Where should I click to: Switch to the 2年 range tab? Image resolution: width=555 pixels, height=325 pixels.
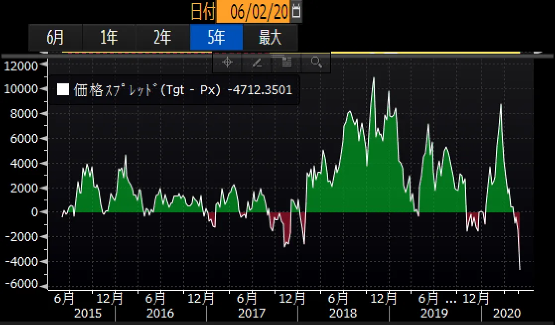[163, 37]
